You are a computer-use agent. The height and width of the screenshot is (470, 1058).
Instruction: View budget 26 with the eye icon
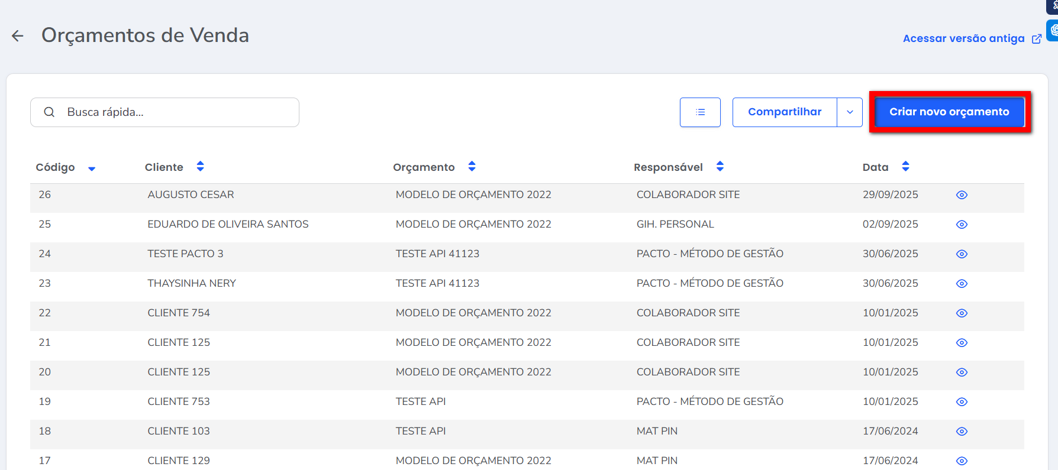coord(962,195)
